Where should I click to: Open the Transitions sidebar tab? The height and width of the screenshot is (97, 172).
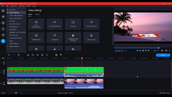click(x=3, y=23)
